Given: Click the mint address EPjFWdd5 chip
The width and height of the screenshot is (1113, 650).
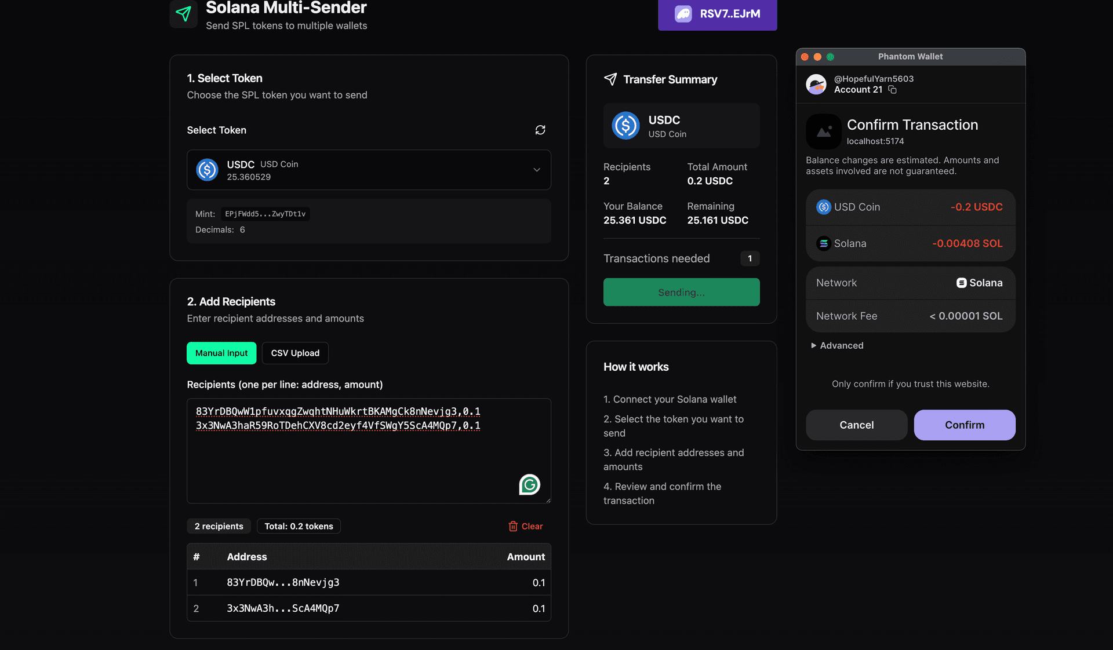Looking at the screenshot, I should (265, 214).
